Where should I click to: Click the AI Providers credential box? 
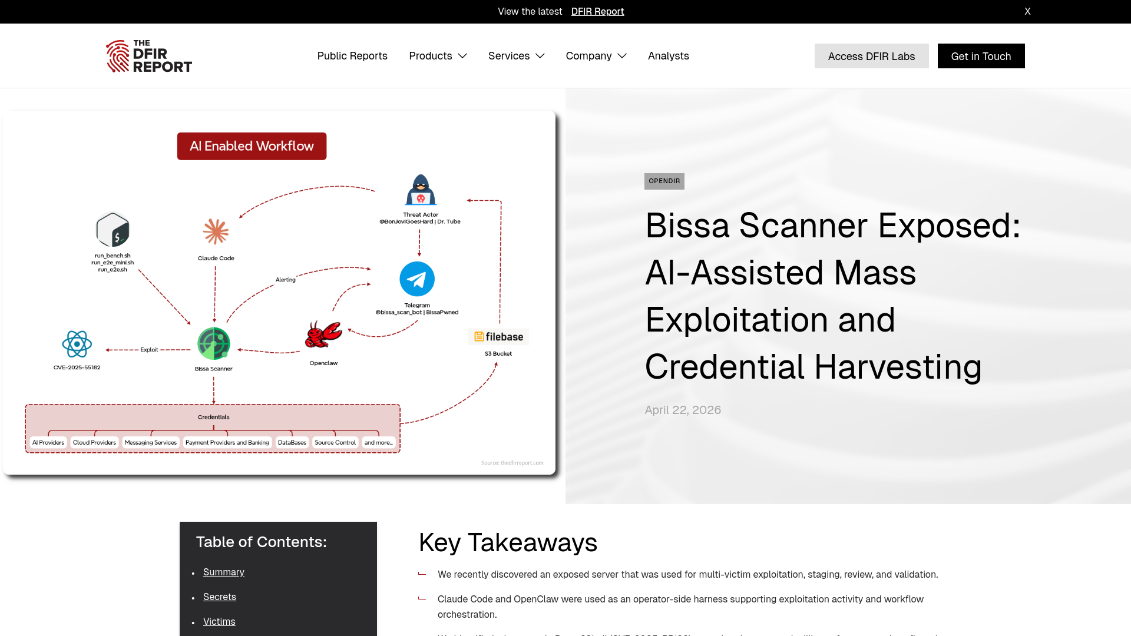pos(48,442)
